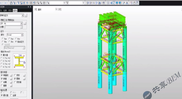The image size is (182, 99).
Task: Click ellipsis button next to 等值线
Action: click(x=11, y=75)
